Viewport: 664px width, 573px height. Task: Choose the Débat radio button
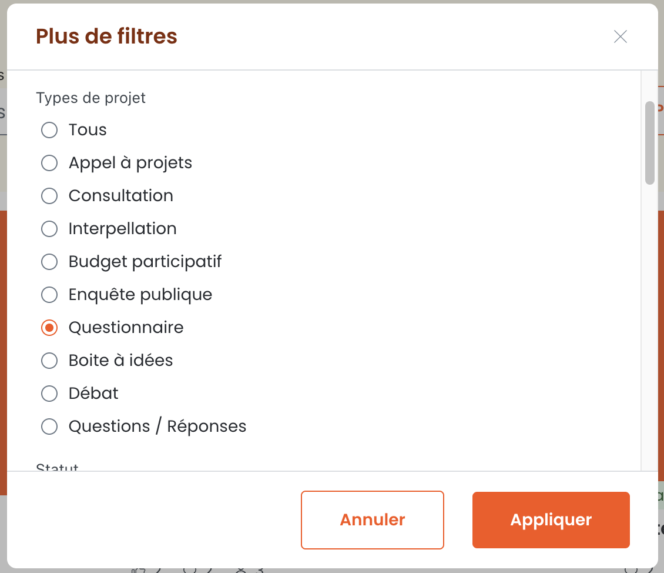click(x=49, y=394)
